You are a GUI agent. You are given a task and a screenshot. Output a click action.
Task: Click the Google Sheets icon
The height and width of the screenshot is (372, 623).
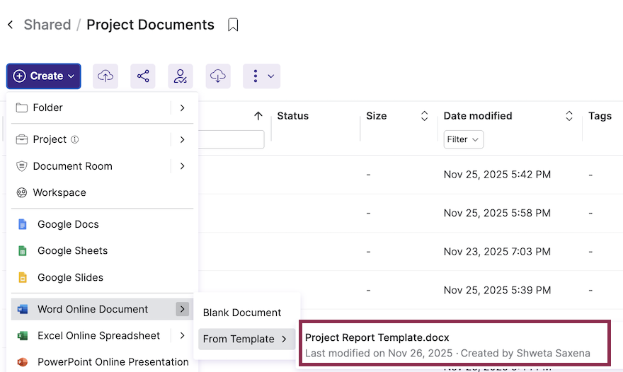(x=23, y=251)
